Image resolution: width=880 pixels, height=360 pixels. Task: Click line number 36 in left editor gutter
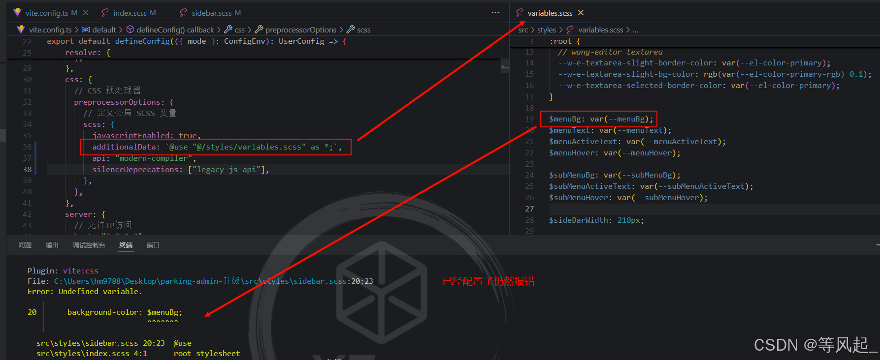click(27, 147)
